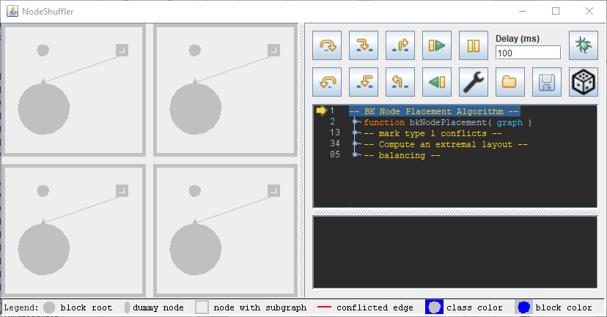
Task: Click the floppy disk save icon
Action: click(x=547, y=82)
